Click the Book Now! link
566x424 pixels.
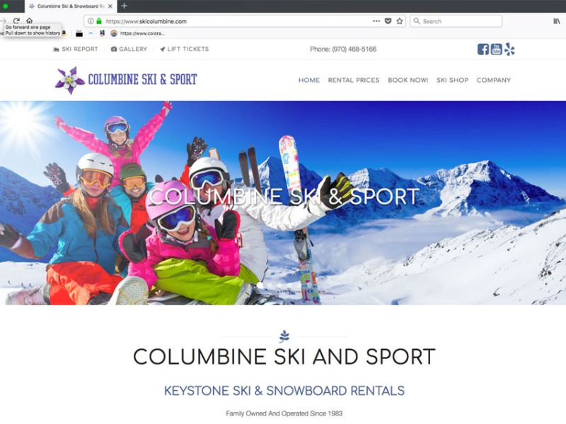(408, 80)
